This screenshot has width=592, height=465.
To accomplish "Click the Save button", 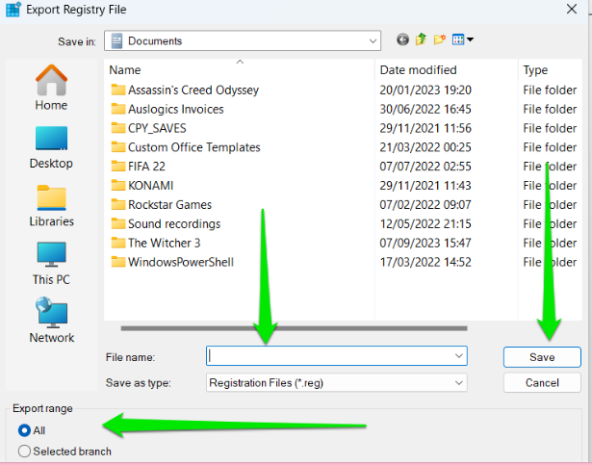I will point(542,357).
